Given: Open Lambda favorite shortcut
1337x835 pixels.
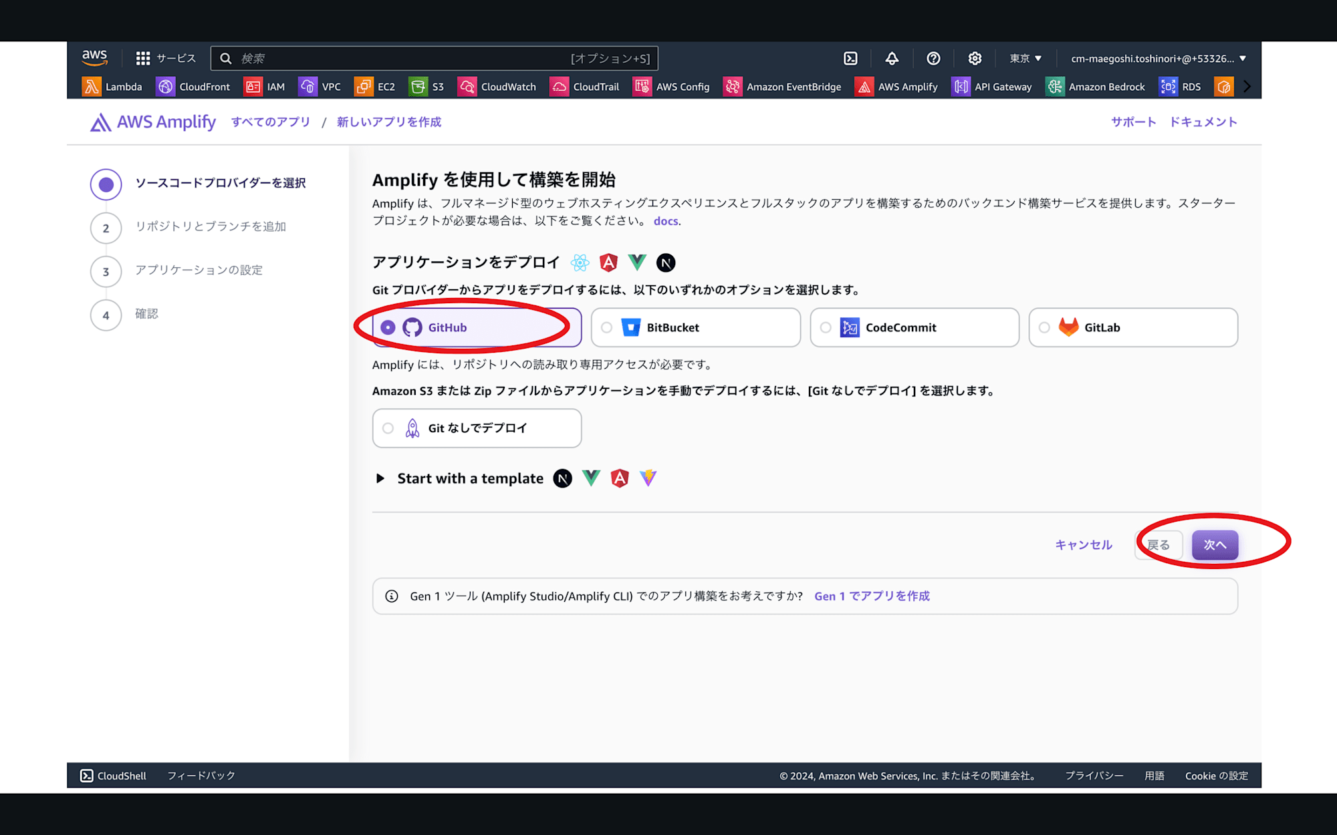Looking at the screenshot, I should pyautogui.click(x=112, y=87).
